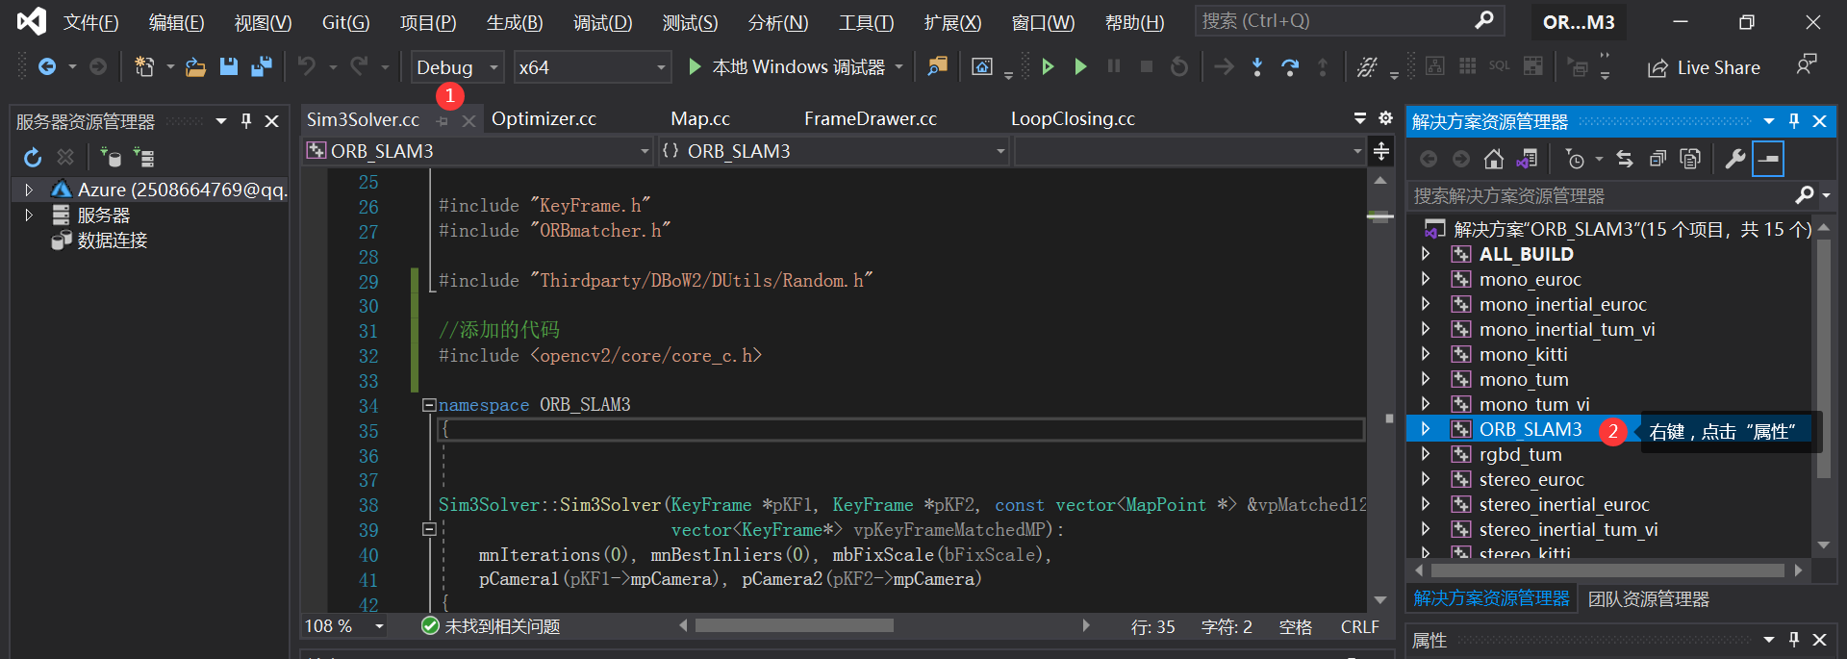Toggle Show All Files in Solution Explorer
This screenshot has height=659, width=1847.
[x=1689, y=159]
